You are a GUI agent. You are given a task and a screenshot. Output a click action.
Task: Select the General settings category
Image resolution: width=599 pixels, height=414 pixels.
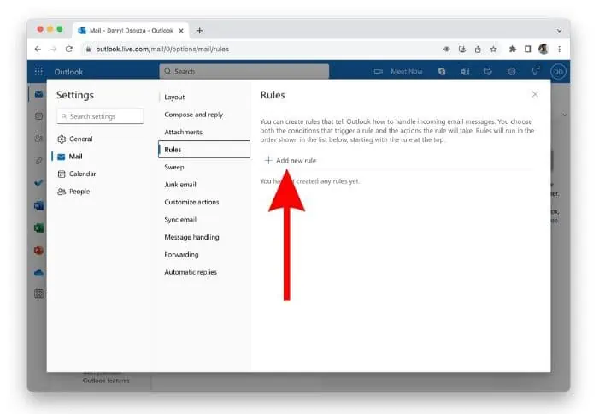(81, 139)
